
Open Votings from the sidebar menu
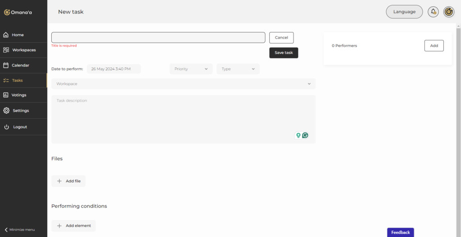tap(19, 95)
